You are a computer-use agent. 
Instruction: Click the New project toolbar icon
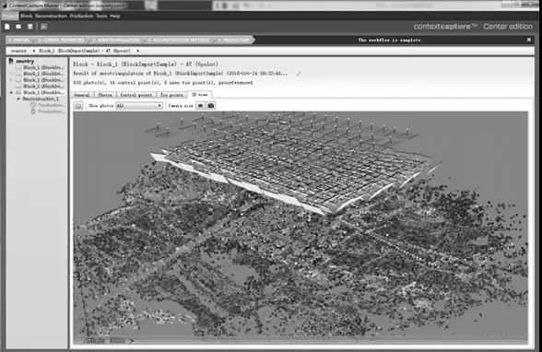7,27
